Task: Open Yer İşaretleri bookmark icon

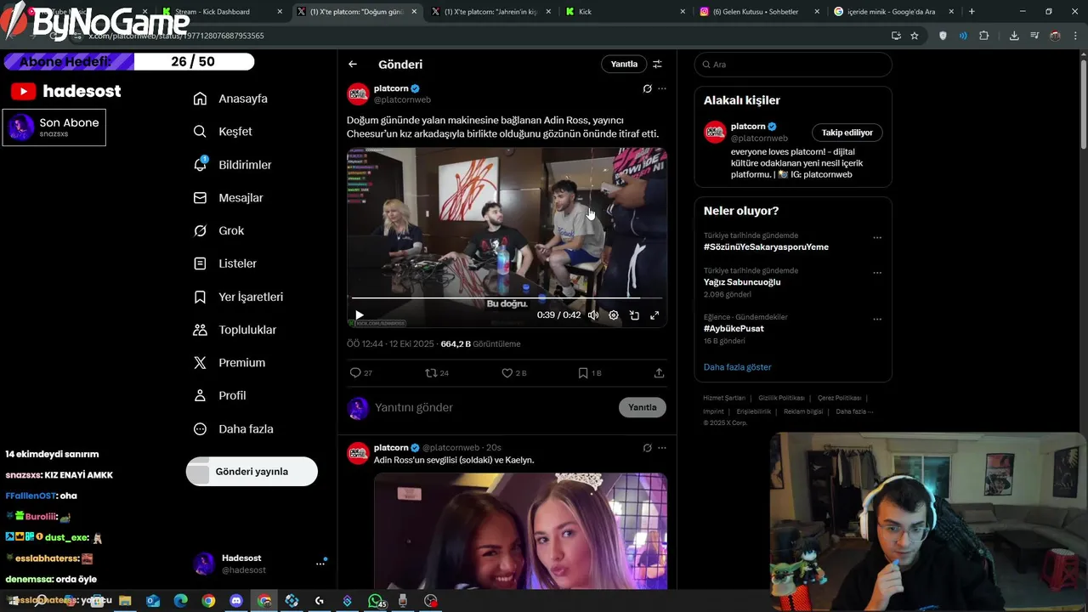Action: (200, 297)
